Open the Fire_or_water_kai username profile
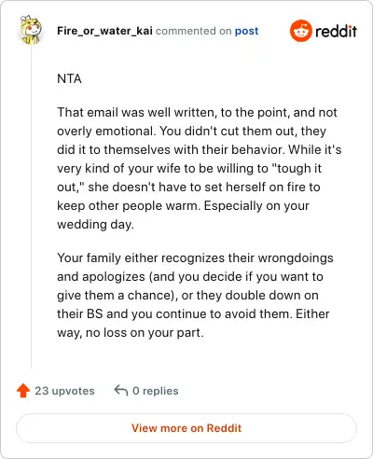The width and height of the screenshot is (373, 459). pos(104,31)
